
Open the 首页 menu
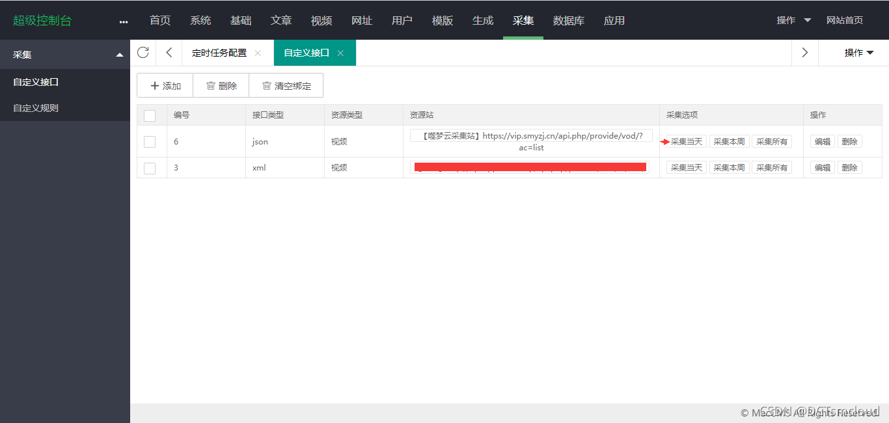[x=160, y=20]
